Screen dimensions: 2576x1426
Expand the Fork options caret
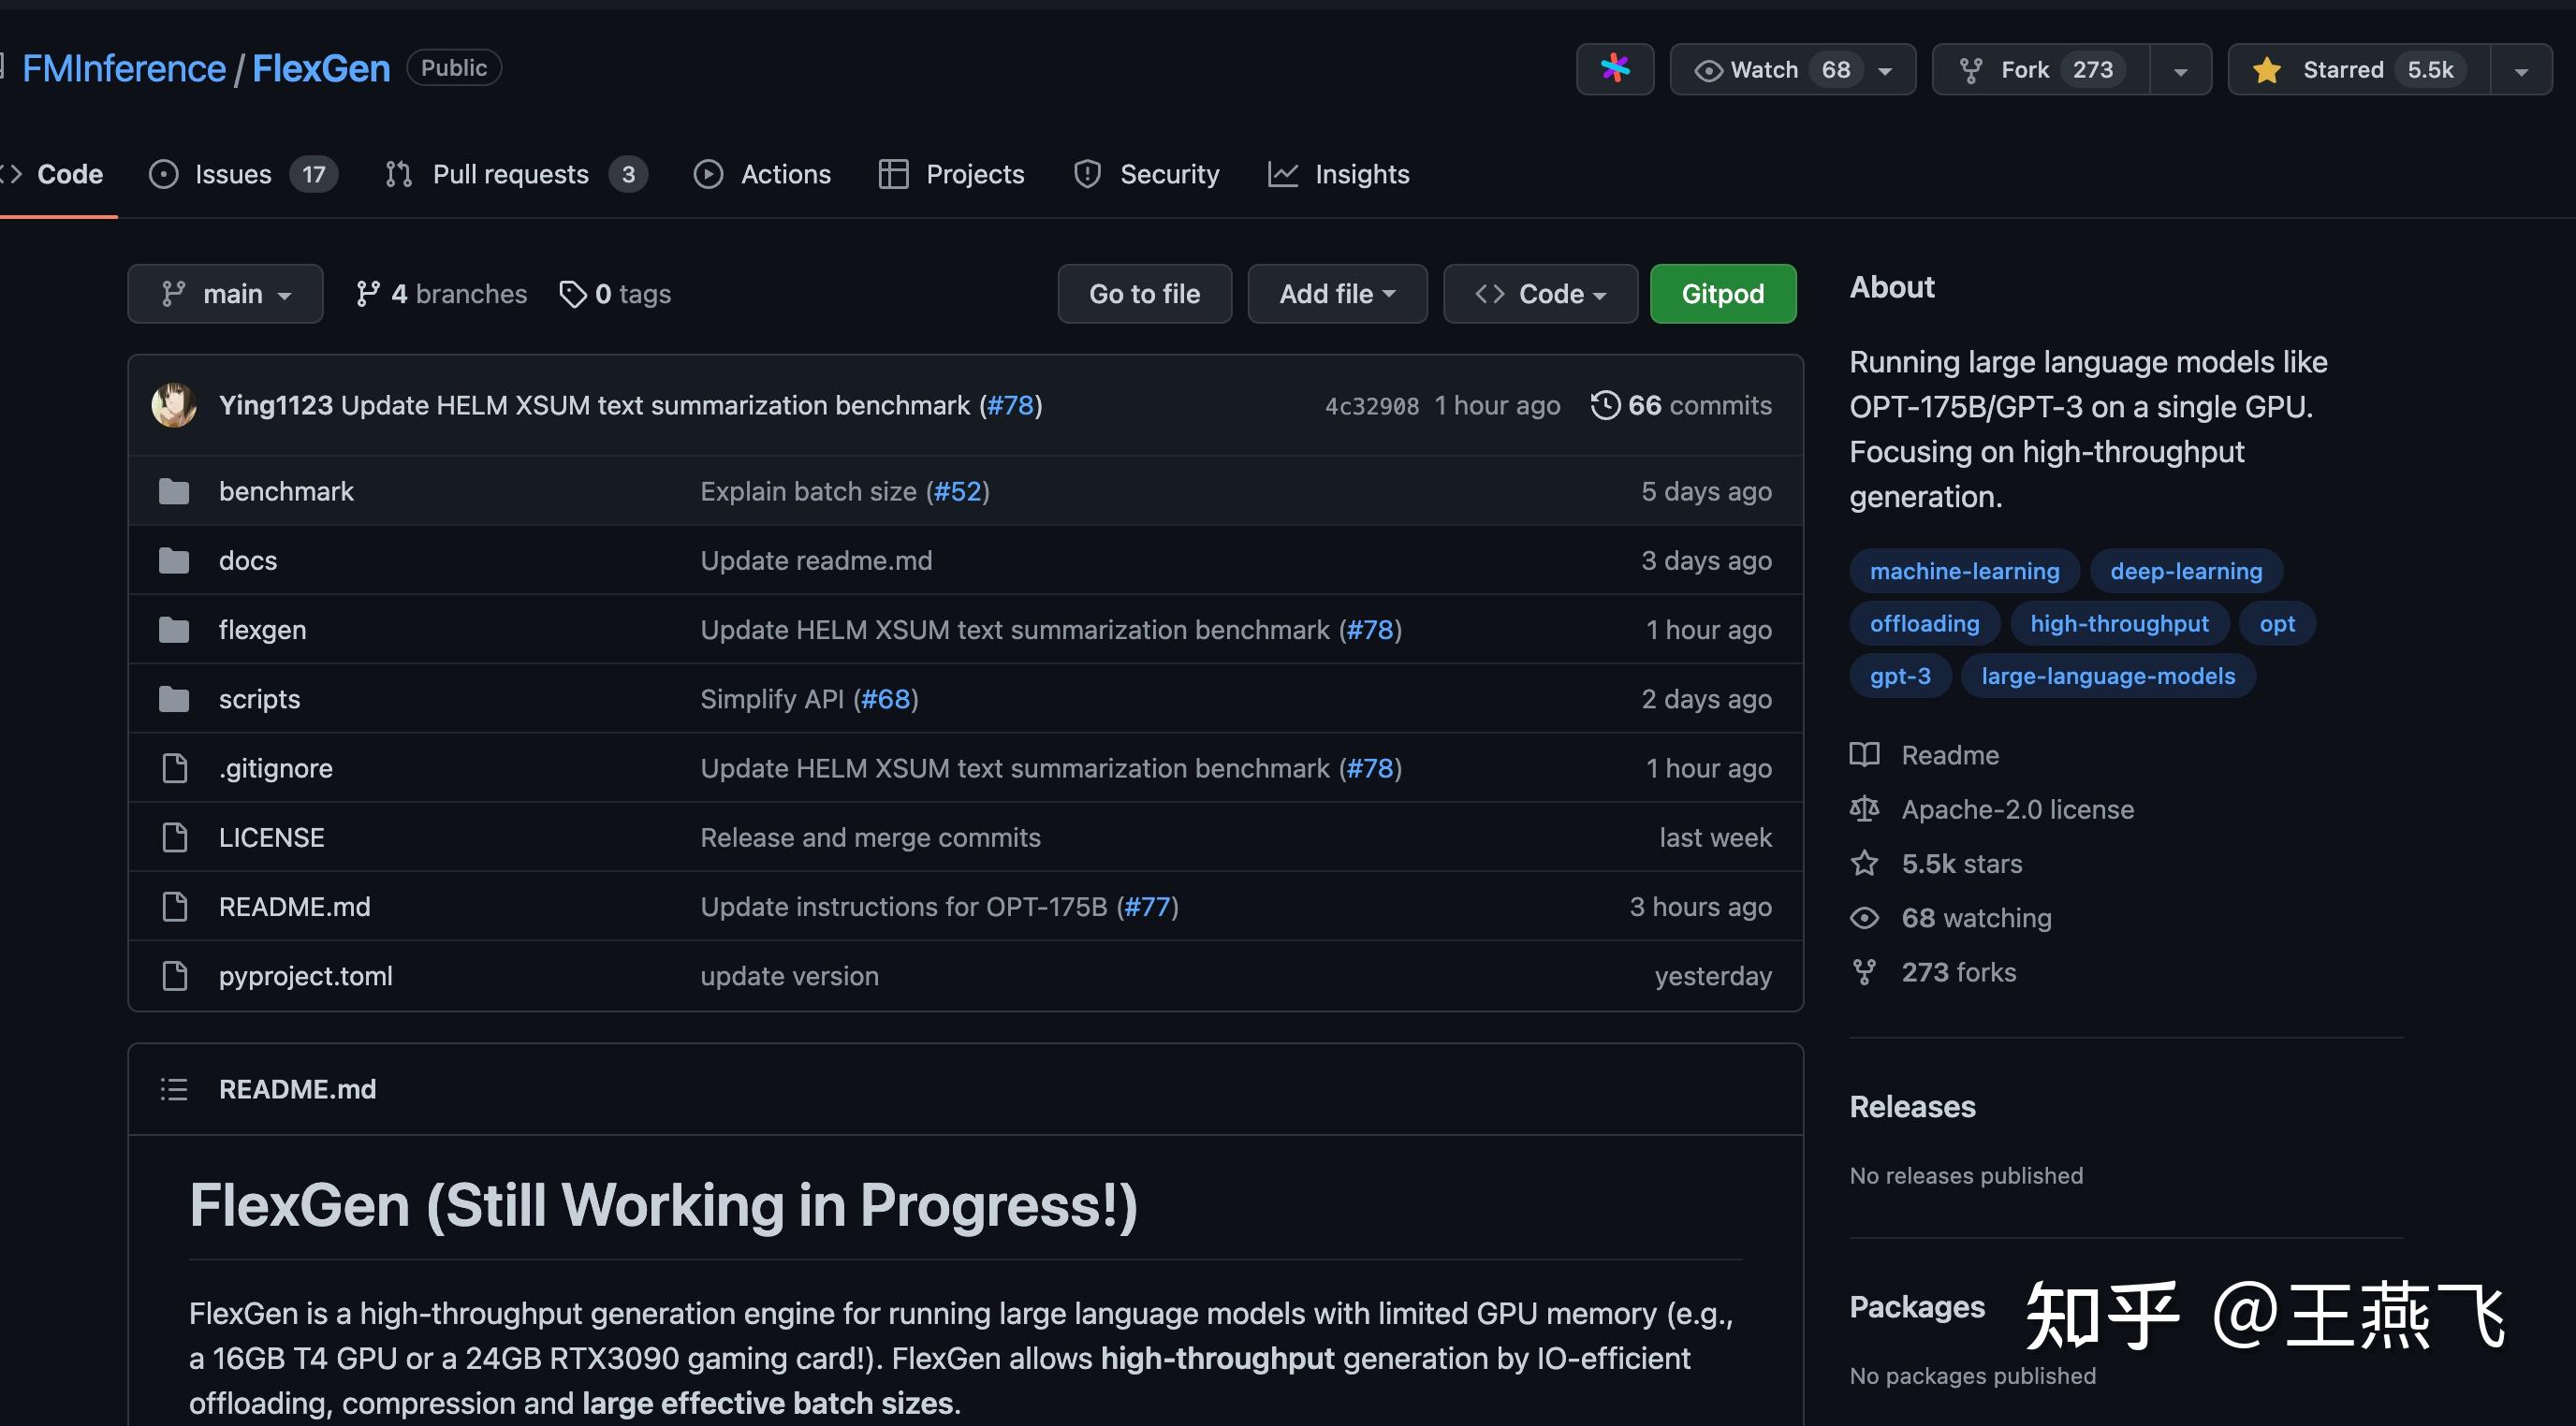point(2181,69)
